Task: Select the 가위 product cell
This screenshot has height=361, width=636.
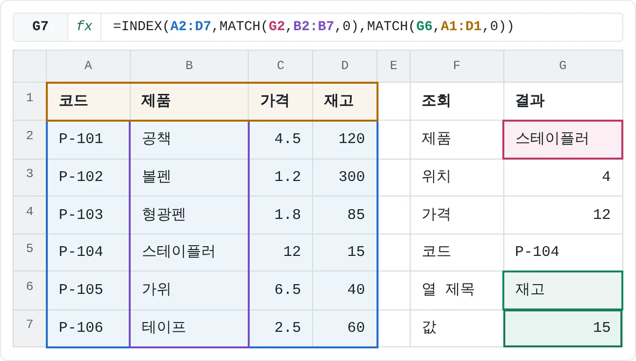Action: tap(189, 290)
